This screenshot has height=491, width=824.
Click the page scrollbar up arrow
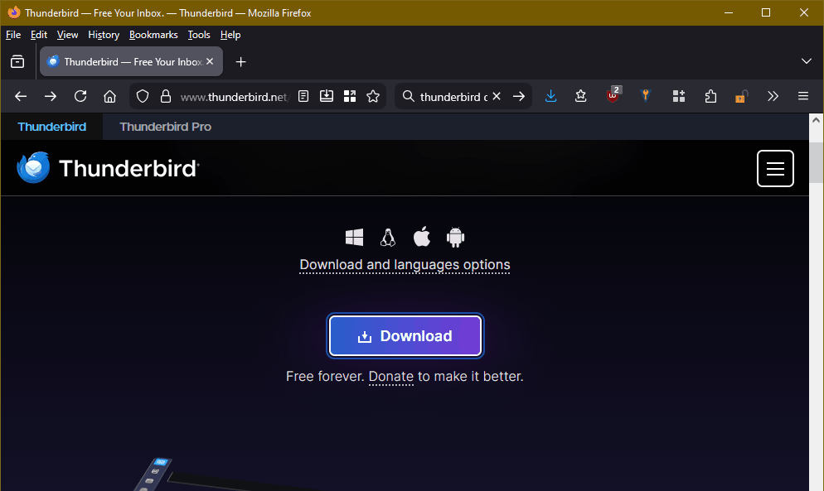coord(816,120)
